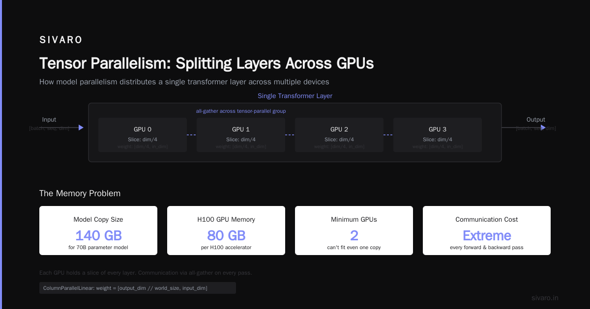Click the Single Transformer Layer label

(x=295, y=96)
